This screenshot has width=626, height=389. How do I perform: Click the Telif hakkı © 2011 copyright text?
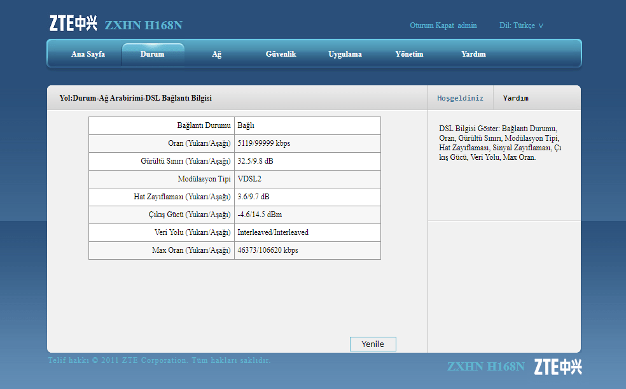pos(159,360)
